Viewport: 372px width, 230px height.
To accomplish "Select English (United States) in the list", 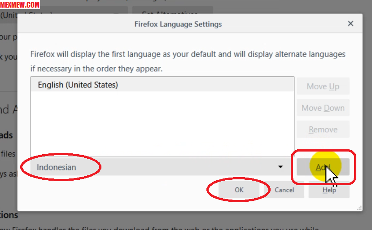I will [78, 85].
